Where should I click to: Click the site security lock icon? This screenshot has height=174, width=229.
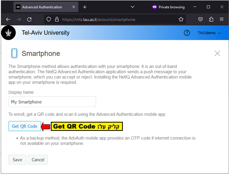[x=56, y=19]
